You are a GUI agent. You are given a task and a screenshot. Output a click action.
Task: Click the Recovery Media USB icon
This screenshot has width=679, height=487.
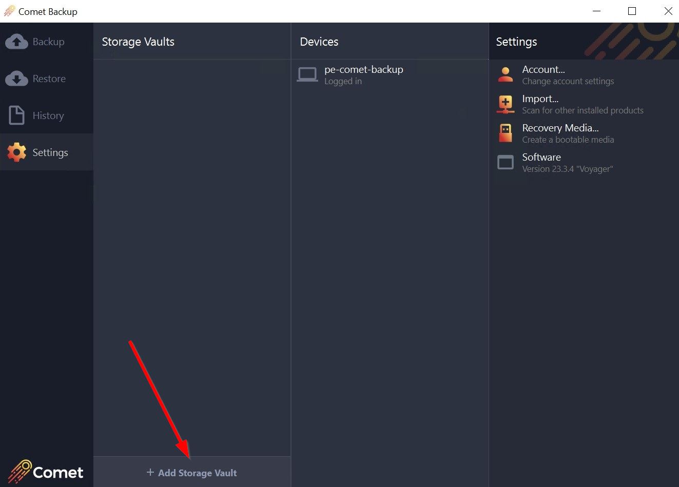506,133
